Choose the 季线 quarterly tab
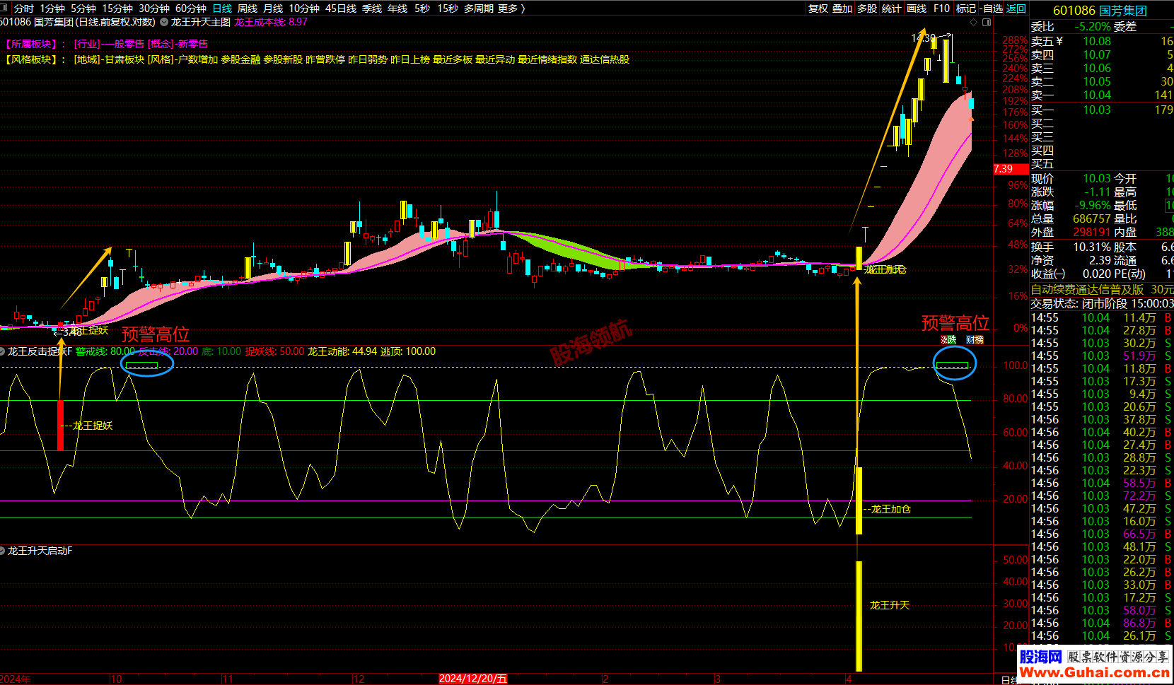Screen dimensions: 1174x685 [x=372, y=8]
